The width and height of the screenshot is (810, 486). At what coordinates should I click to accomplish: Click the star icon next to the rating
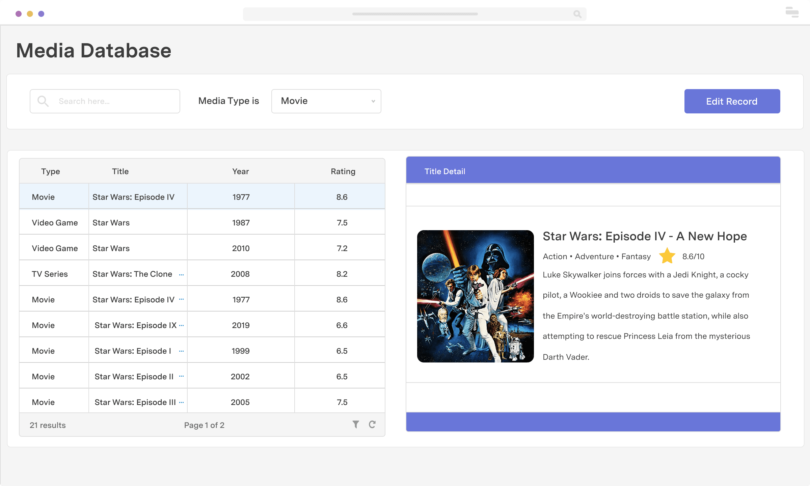click(667, 256)
